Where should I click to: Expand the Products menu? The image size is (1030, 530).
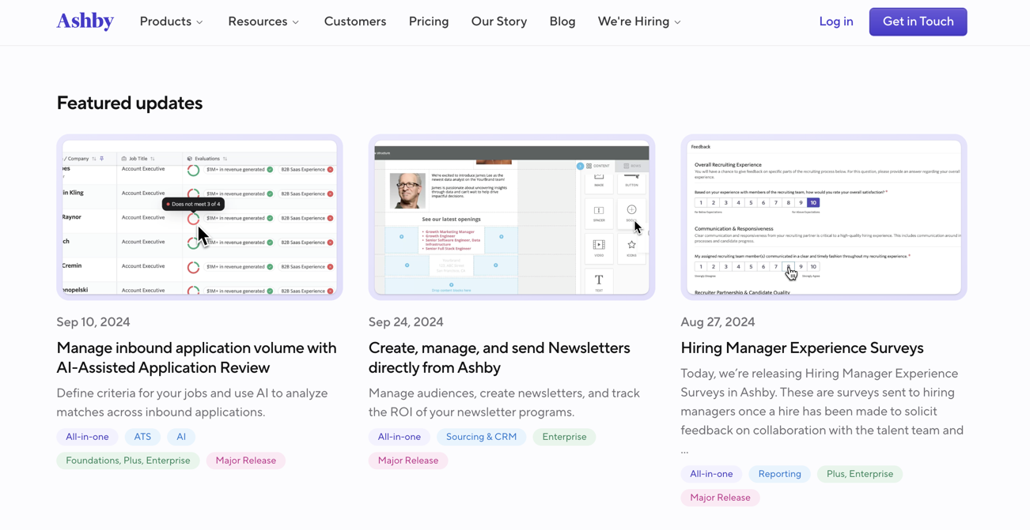pyautogui.click(x=171, y=21)
